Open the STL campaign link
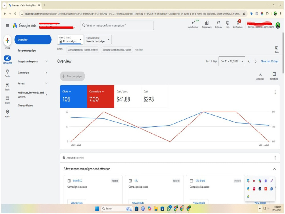This screenshot has height=214, width=285. [136, 181]
